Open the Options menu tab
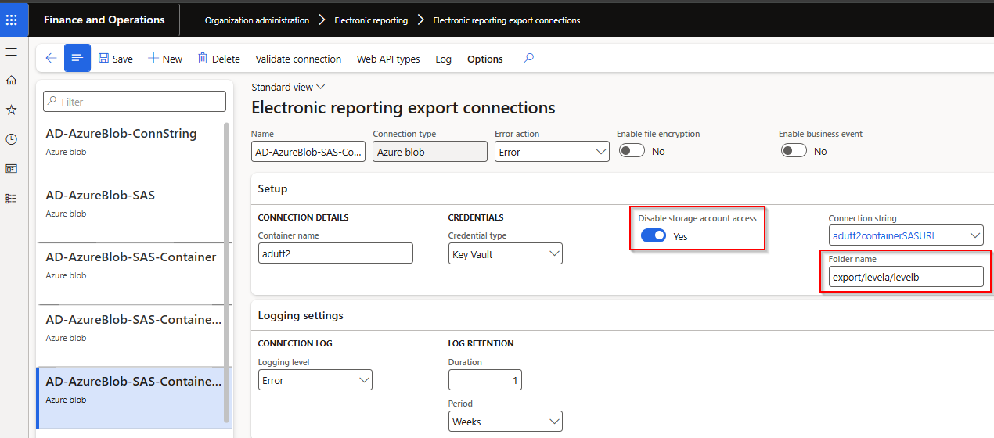This screenshot has height=438, width=994. tap(484, 59)
